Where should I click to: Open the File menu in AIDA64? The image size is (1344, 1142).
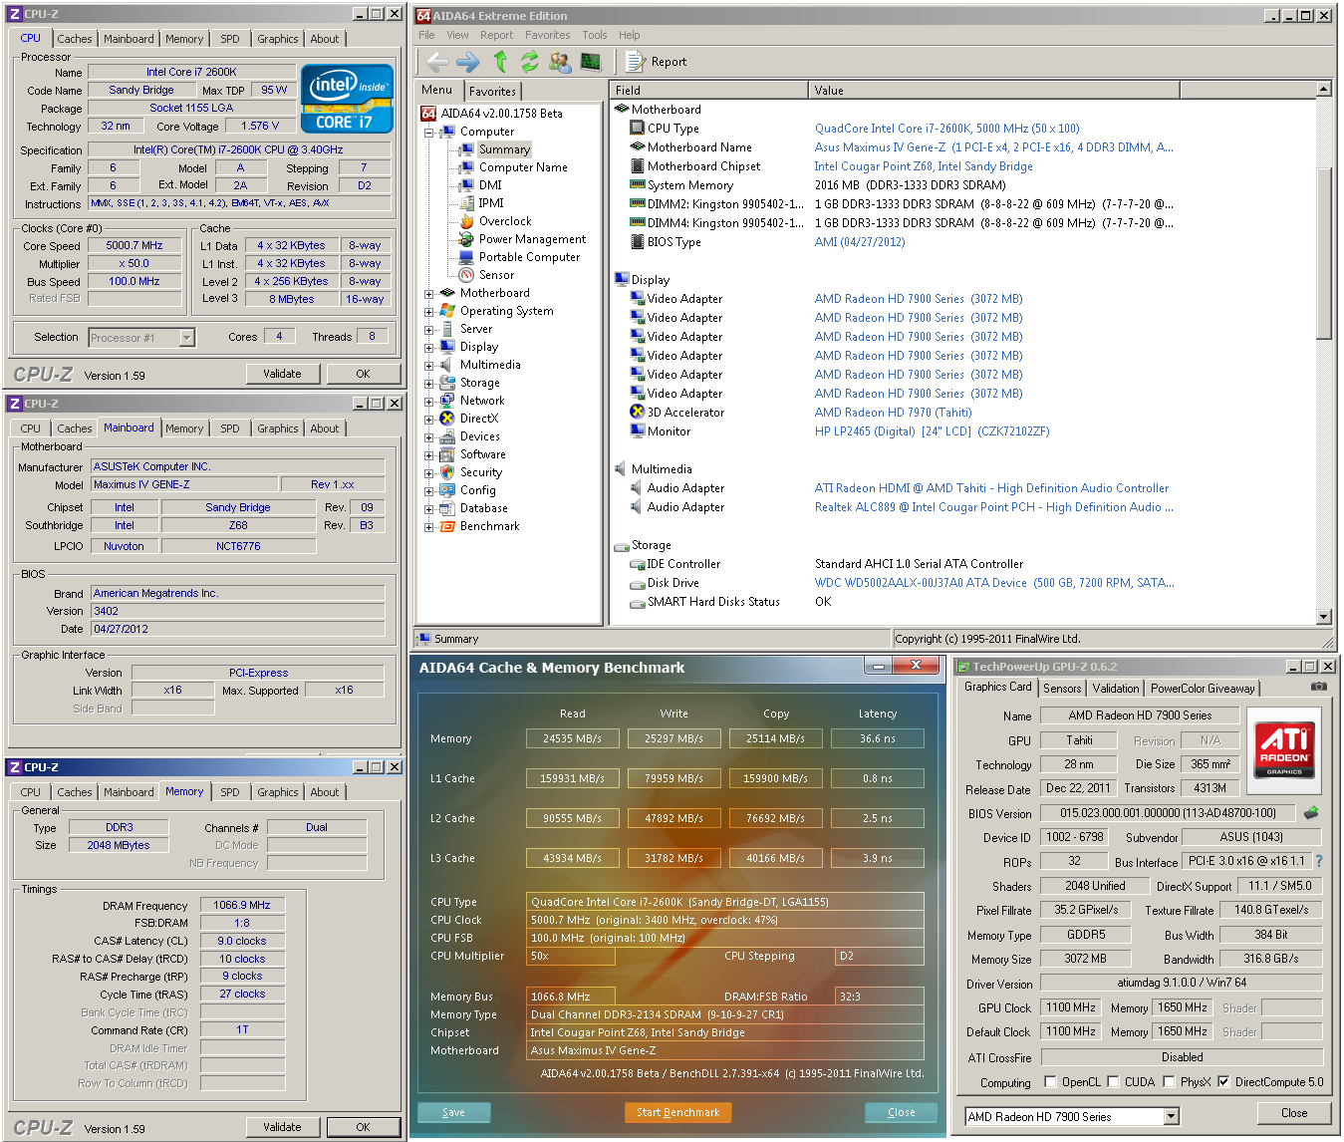[x=426, y=35]
